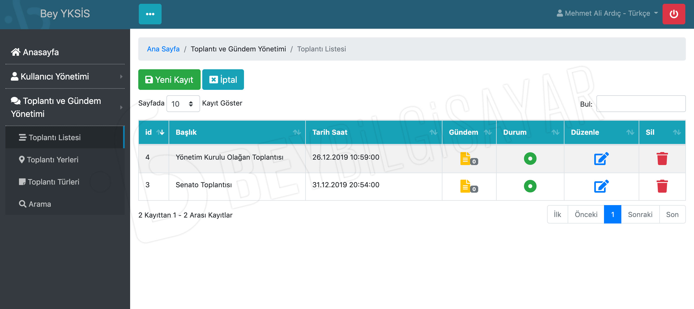Delete the Yönetim Kurulu Olağan Toplantısı row

point(662,159)
